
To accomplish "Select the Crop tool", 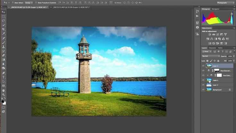I will tap(4, 29).
